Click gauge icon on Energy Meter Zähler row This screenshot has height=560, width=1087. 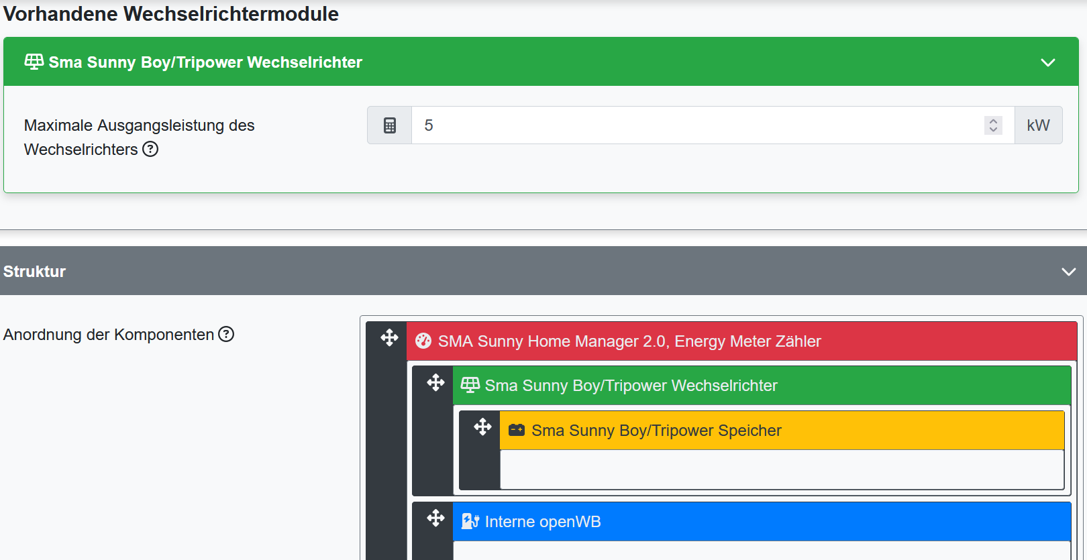click(x=423, y=341)
